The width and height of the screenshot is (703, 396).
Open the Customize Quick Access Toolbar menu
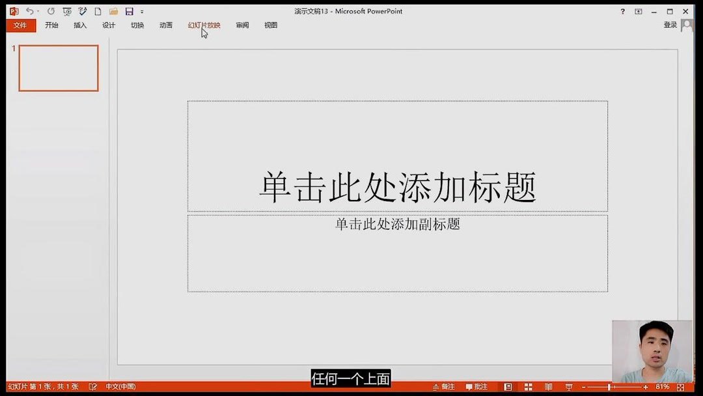point(142,11)
